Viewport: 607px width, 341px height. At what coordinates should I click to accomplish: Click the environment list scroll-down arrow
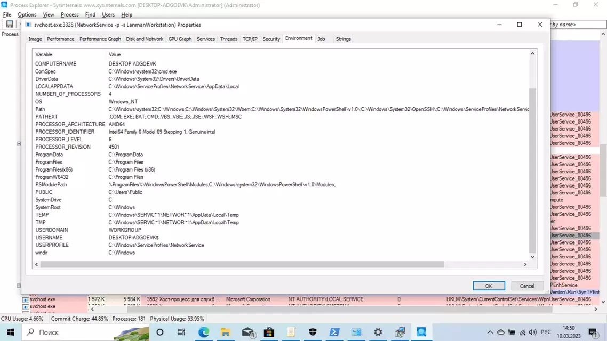(533, 257)
